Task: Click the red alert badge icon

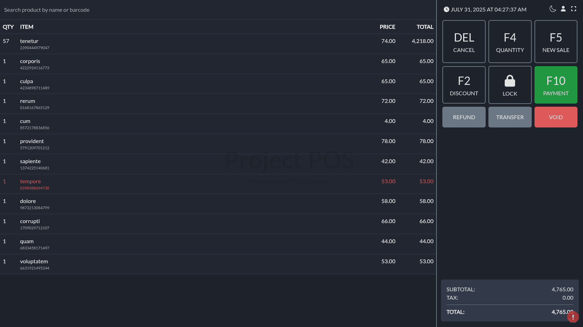Action: click(573, 317)
